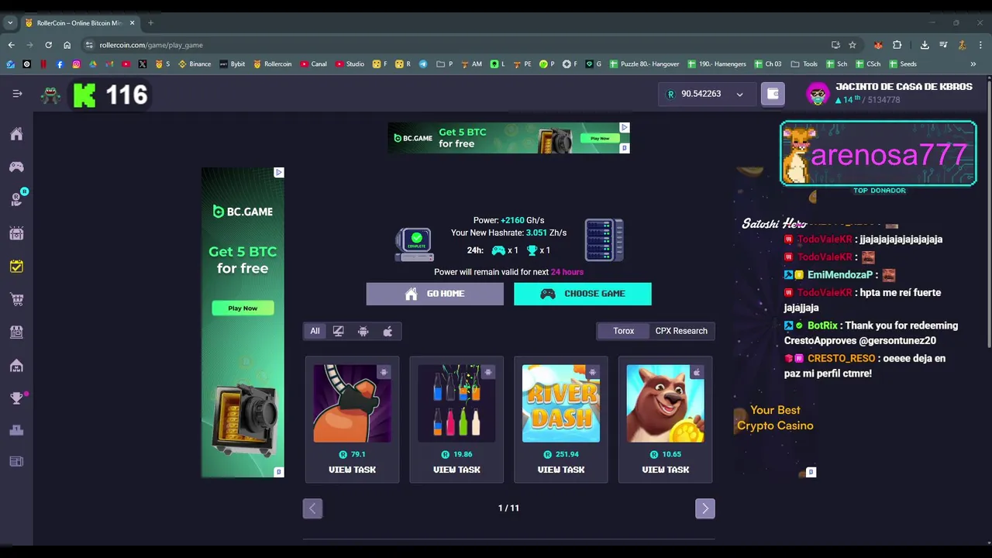Open the Home icon in sidebar
992x558 pixels.
coord(16,134)
